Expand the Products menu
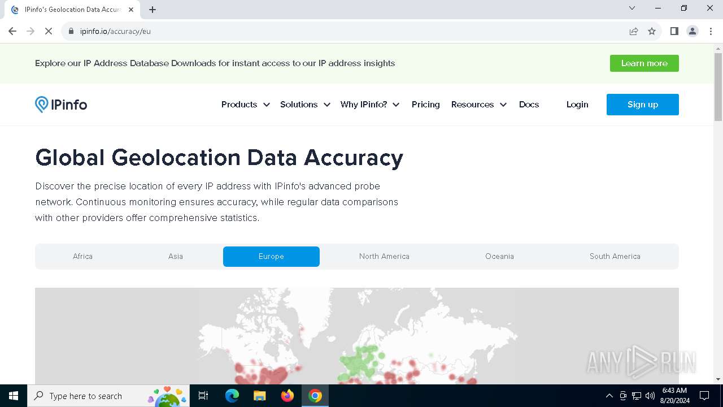Viewport: 723px width, 407px height. pos(246,105)
